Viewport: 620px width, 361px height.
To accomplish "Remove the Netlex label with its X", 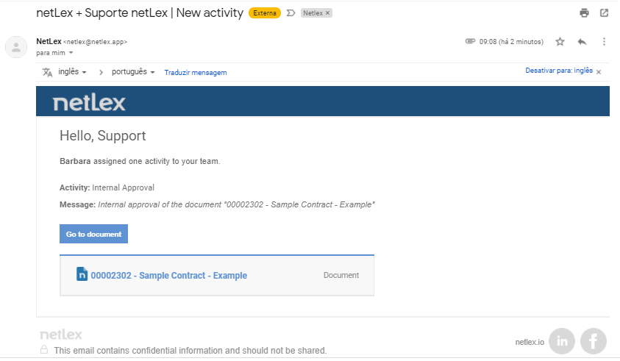I will [327, 13].
